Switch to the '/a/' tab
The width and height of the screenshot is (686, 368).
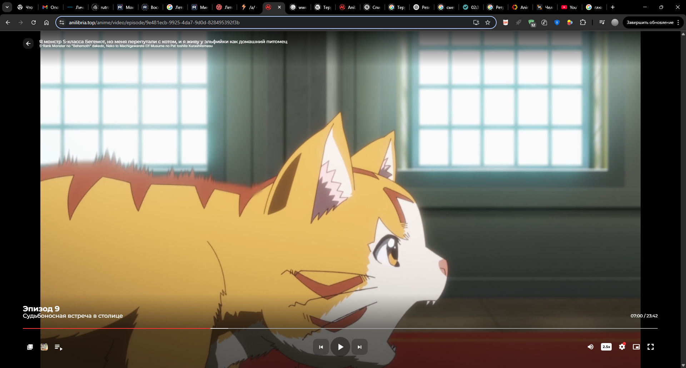coord(249,7)
